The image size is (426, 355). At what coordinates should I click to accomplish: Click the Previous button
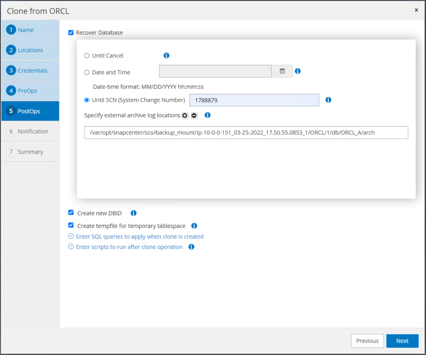click(x=367, y=341)
